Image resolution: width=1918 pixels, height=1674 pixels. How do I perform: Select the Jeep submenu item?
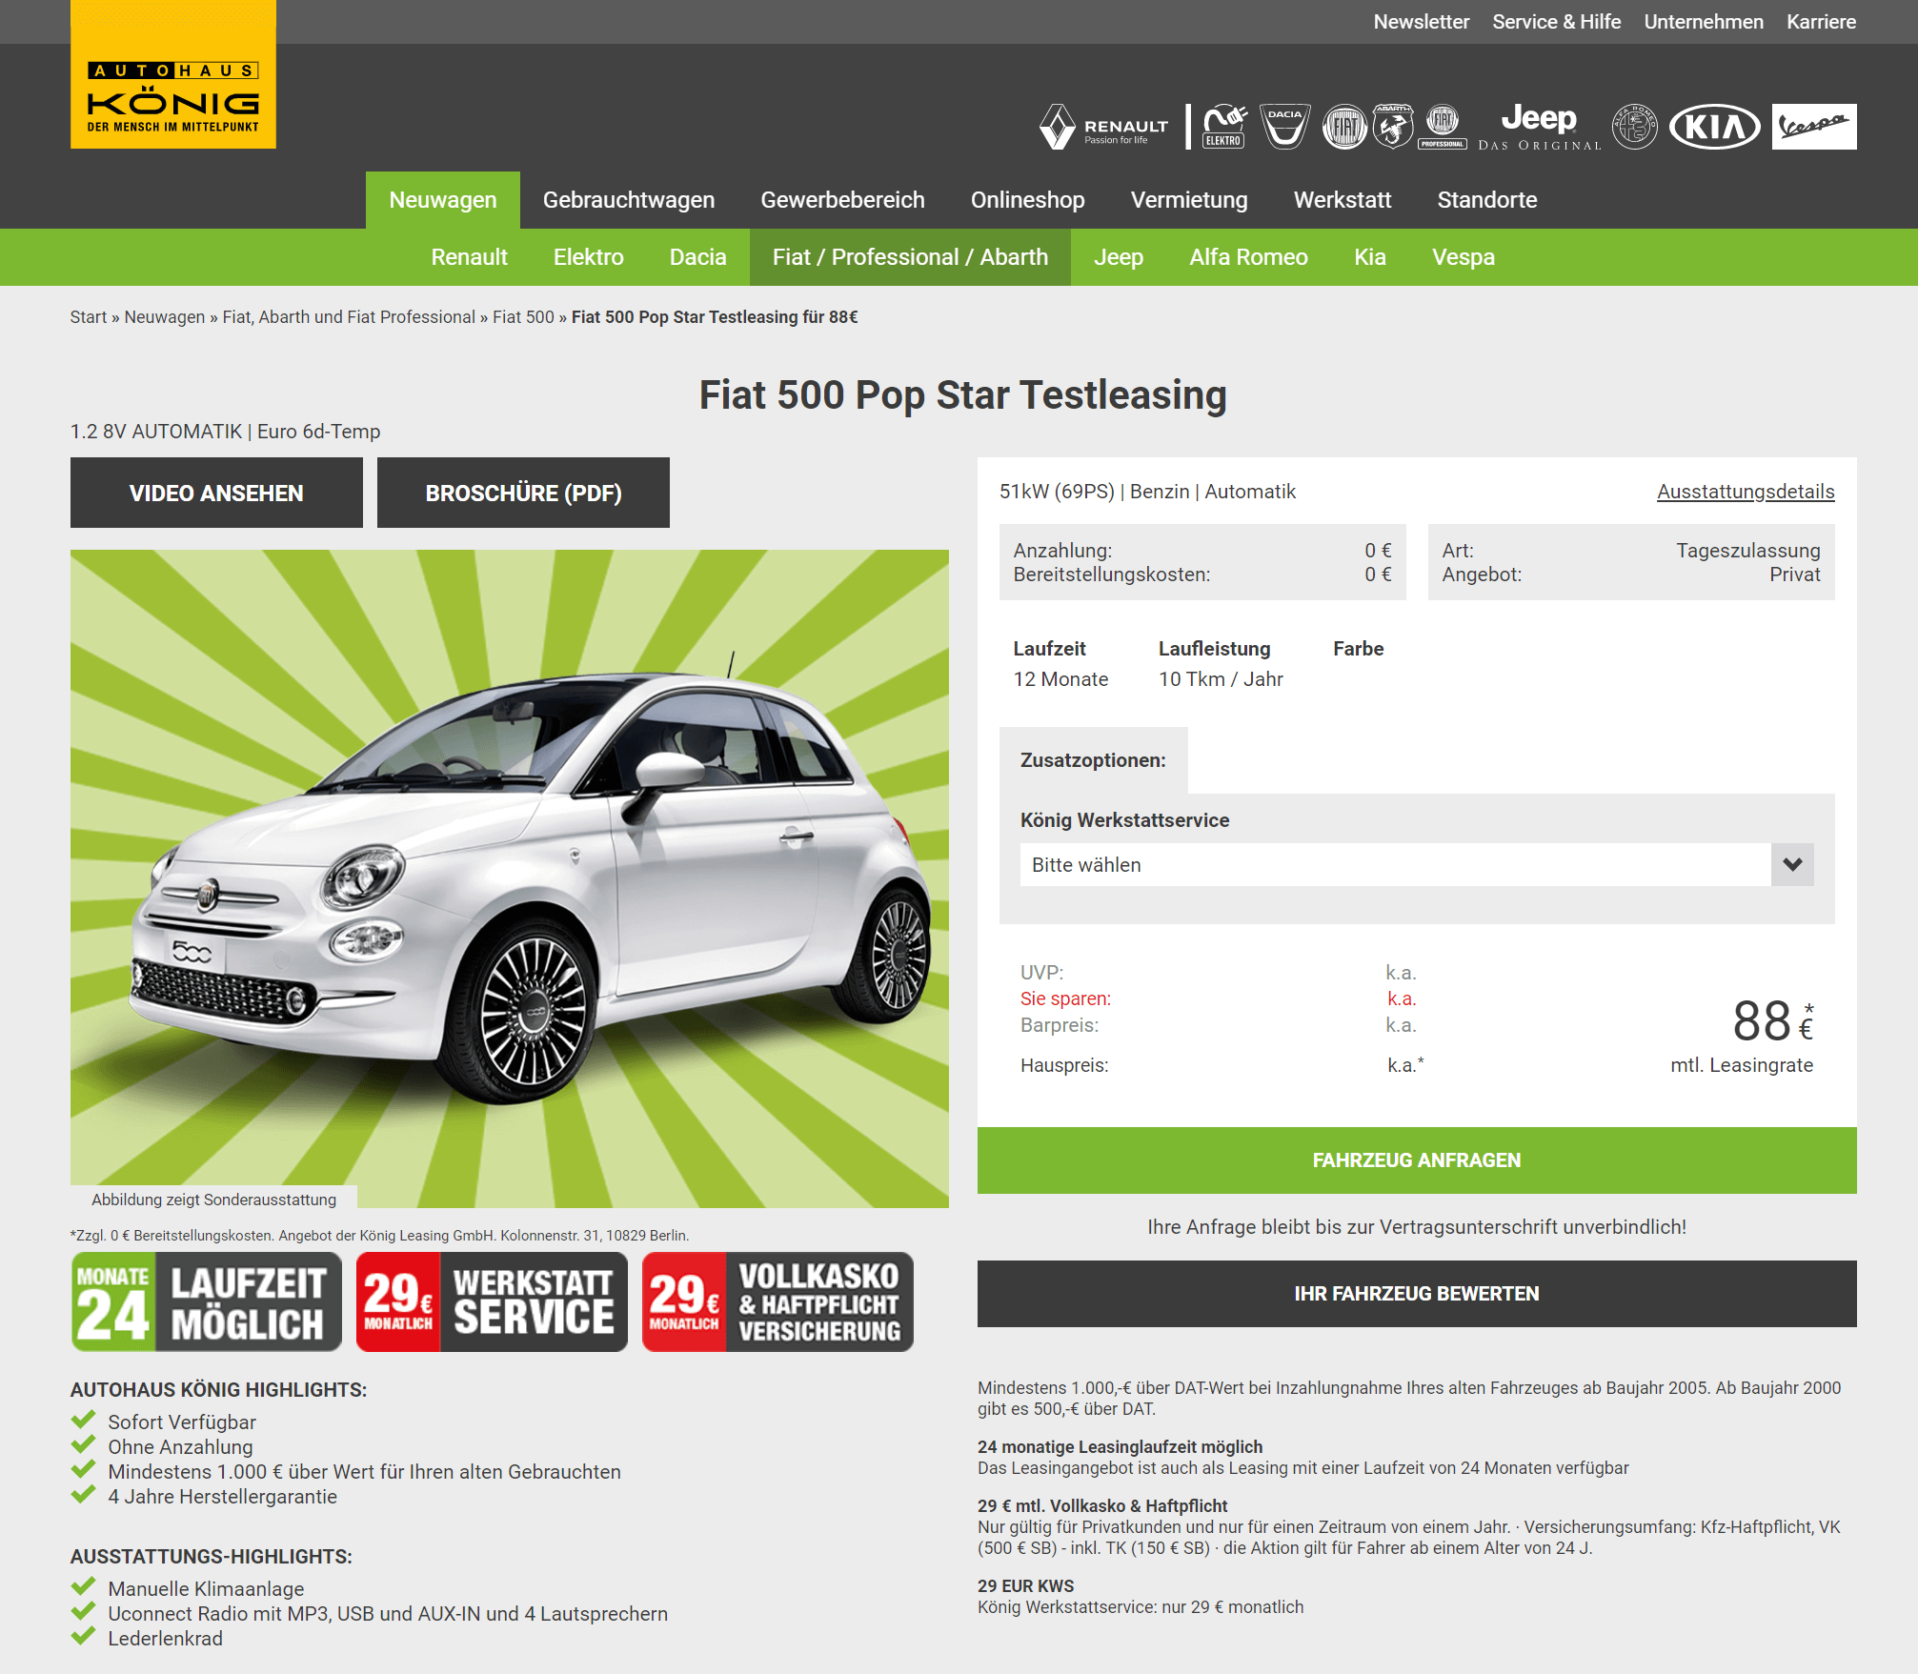click(x=1119, y=257)
